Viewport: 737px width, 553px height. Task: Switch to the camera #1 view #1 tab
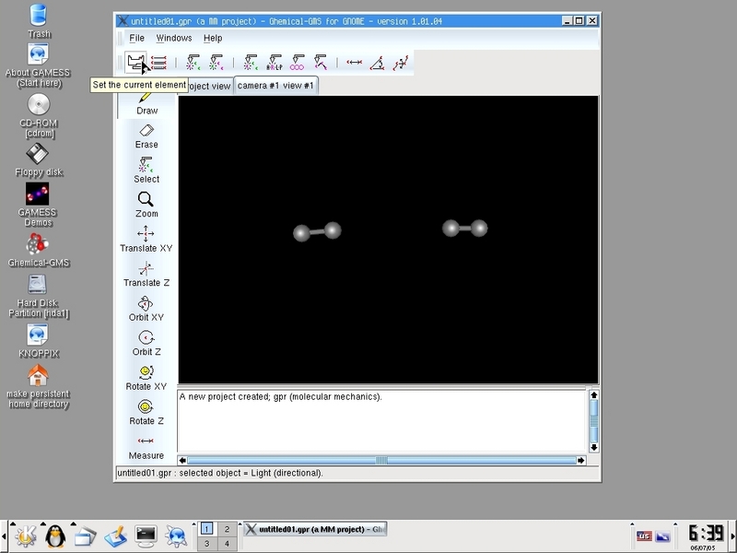pos(275,86)
